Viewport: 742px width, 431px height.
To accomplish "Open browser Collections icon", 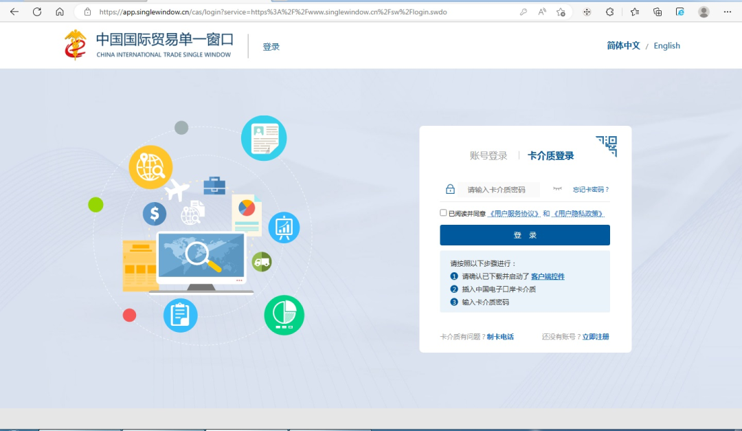I will pos(657,12).
